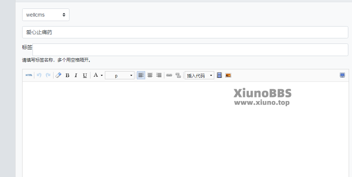352x177 pixels.
Task: Focus the title field containing 爱心止痛药
Action: [x=185, y=32]
